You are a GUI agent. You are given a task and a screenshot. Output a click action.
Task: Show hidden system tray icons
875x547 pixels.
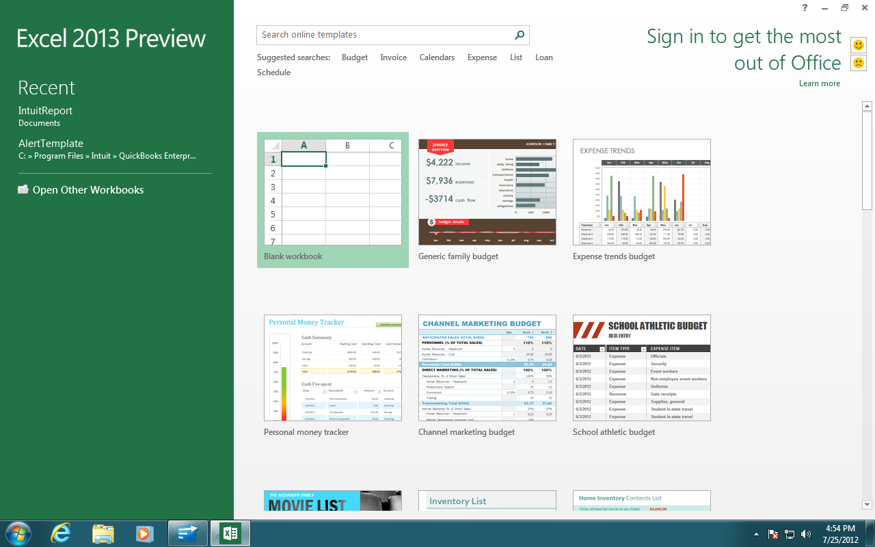tap(756, 534)
